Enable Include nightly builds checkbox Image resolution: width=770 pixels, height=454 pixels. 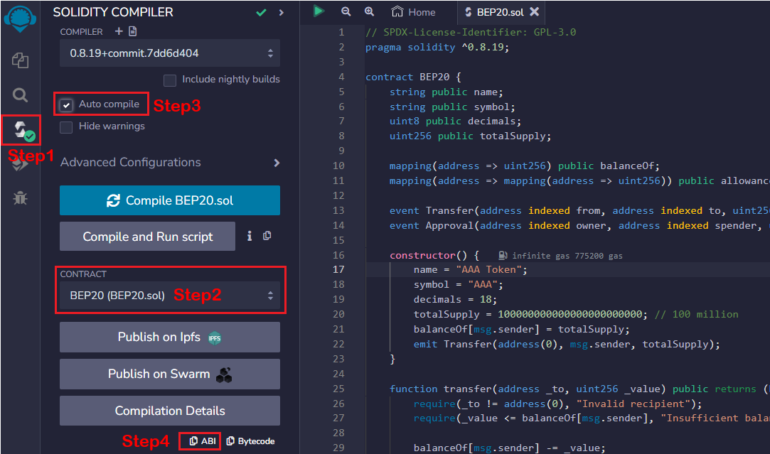tap(170, 80)
